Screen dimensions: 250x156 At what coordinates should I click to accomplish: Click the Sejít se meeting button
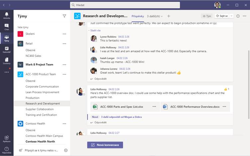tap(222, 16)
